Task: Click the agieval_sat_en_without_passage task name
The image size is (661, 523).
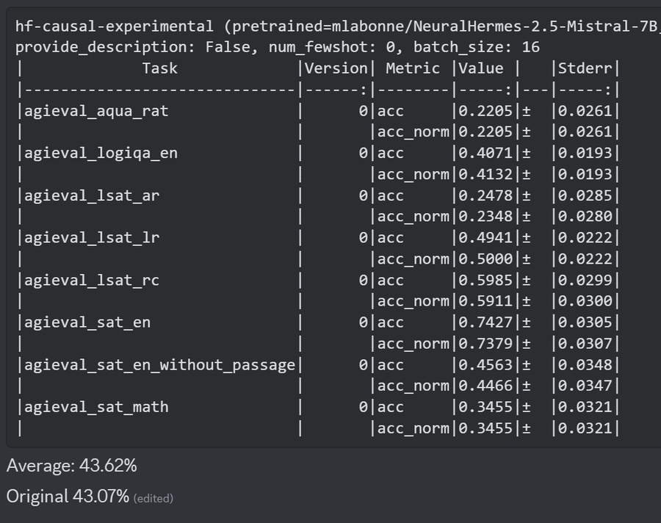Action: tap(159, 364)
